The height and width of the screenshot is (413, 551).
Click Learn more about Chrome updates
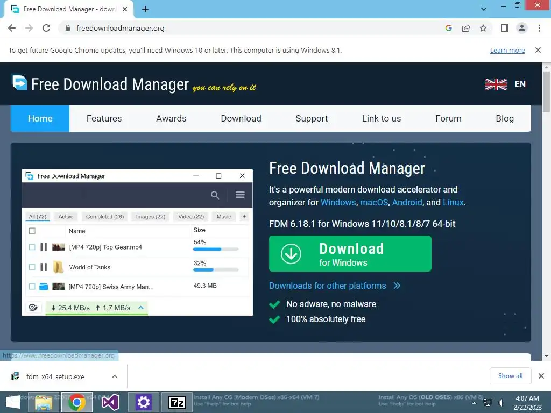pyautogui.click(x=507, y=51)
